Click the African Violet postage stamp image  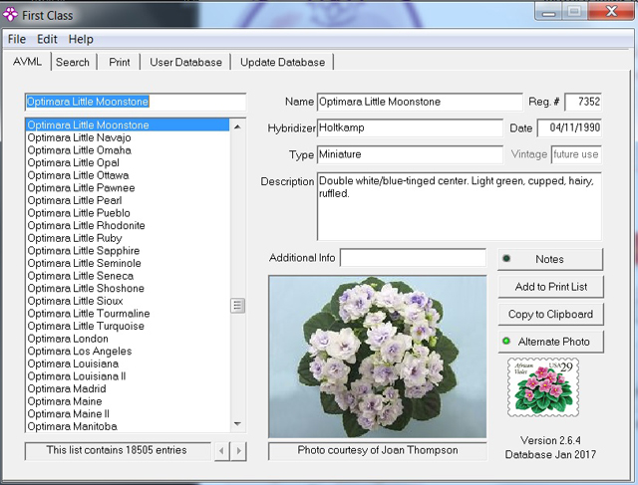tap(543, 387)
